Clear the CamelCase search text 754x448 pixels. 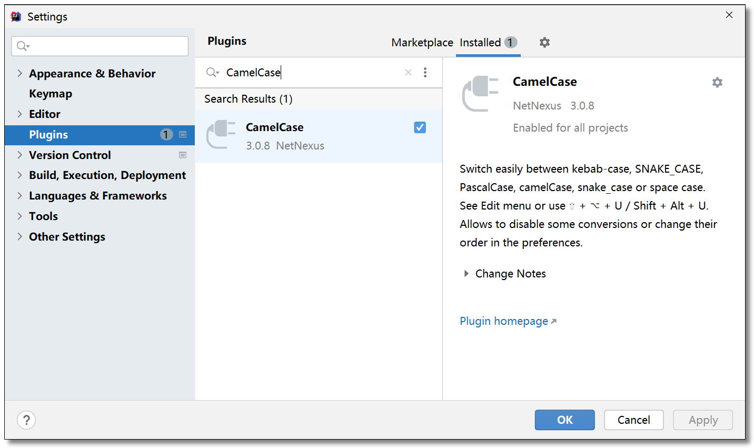[408, 73]
